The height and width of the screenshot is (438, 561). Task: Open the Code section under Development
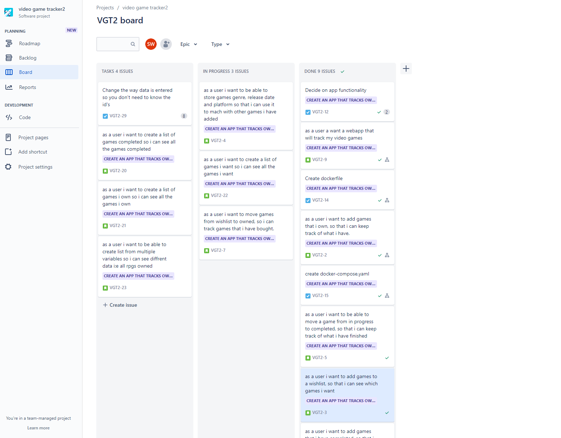tap(24, 117)
